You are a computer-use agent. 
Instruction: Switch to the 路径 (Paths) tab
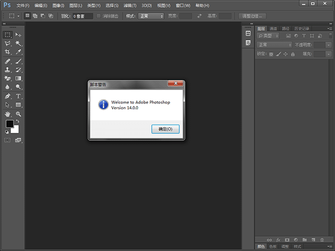285,29
